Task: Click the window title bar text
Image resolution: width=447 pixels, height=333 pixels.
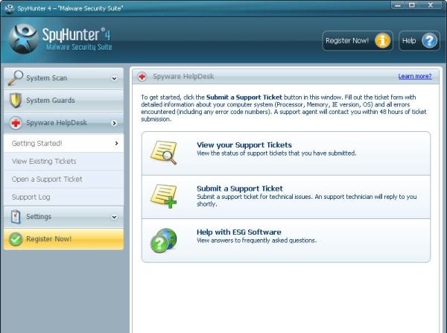Action: click(70, 8)
